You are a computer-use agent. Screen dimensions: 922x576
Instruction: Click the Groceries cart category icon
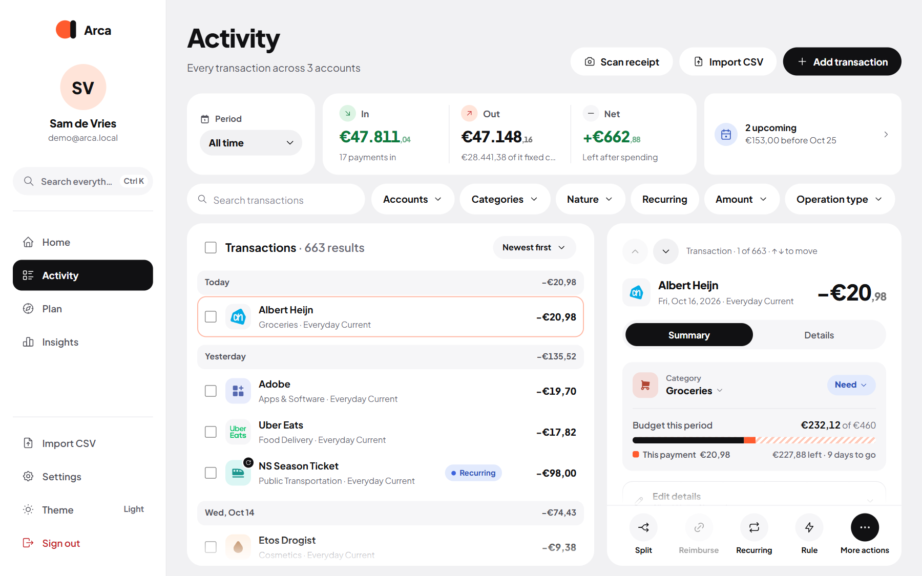(x=645, y=385)
